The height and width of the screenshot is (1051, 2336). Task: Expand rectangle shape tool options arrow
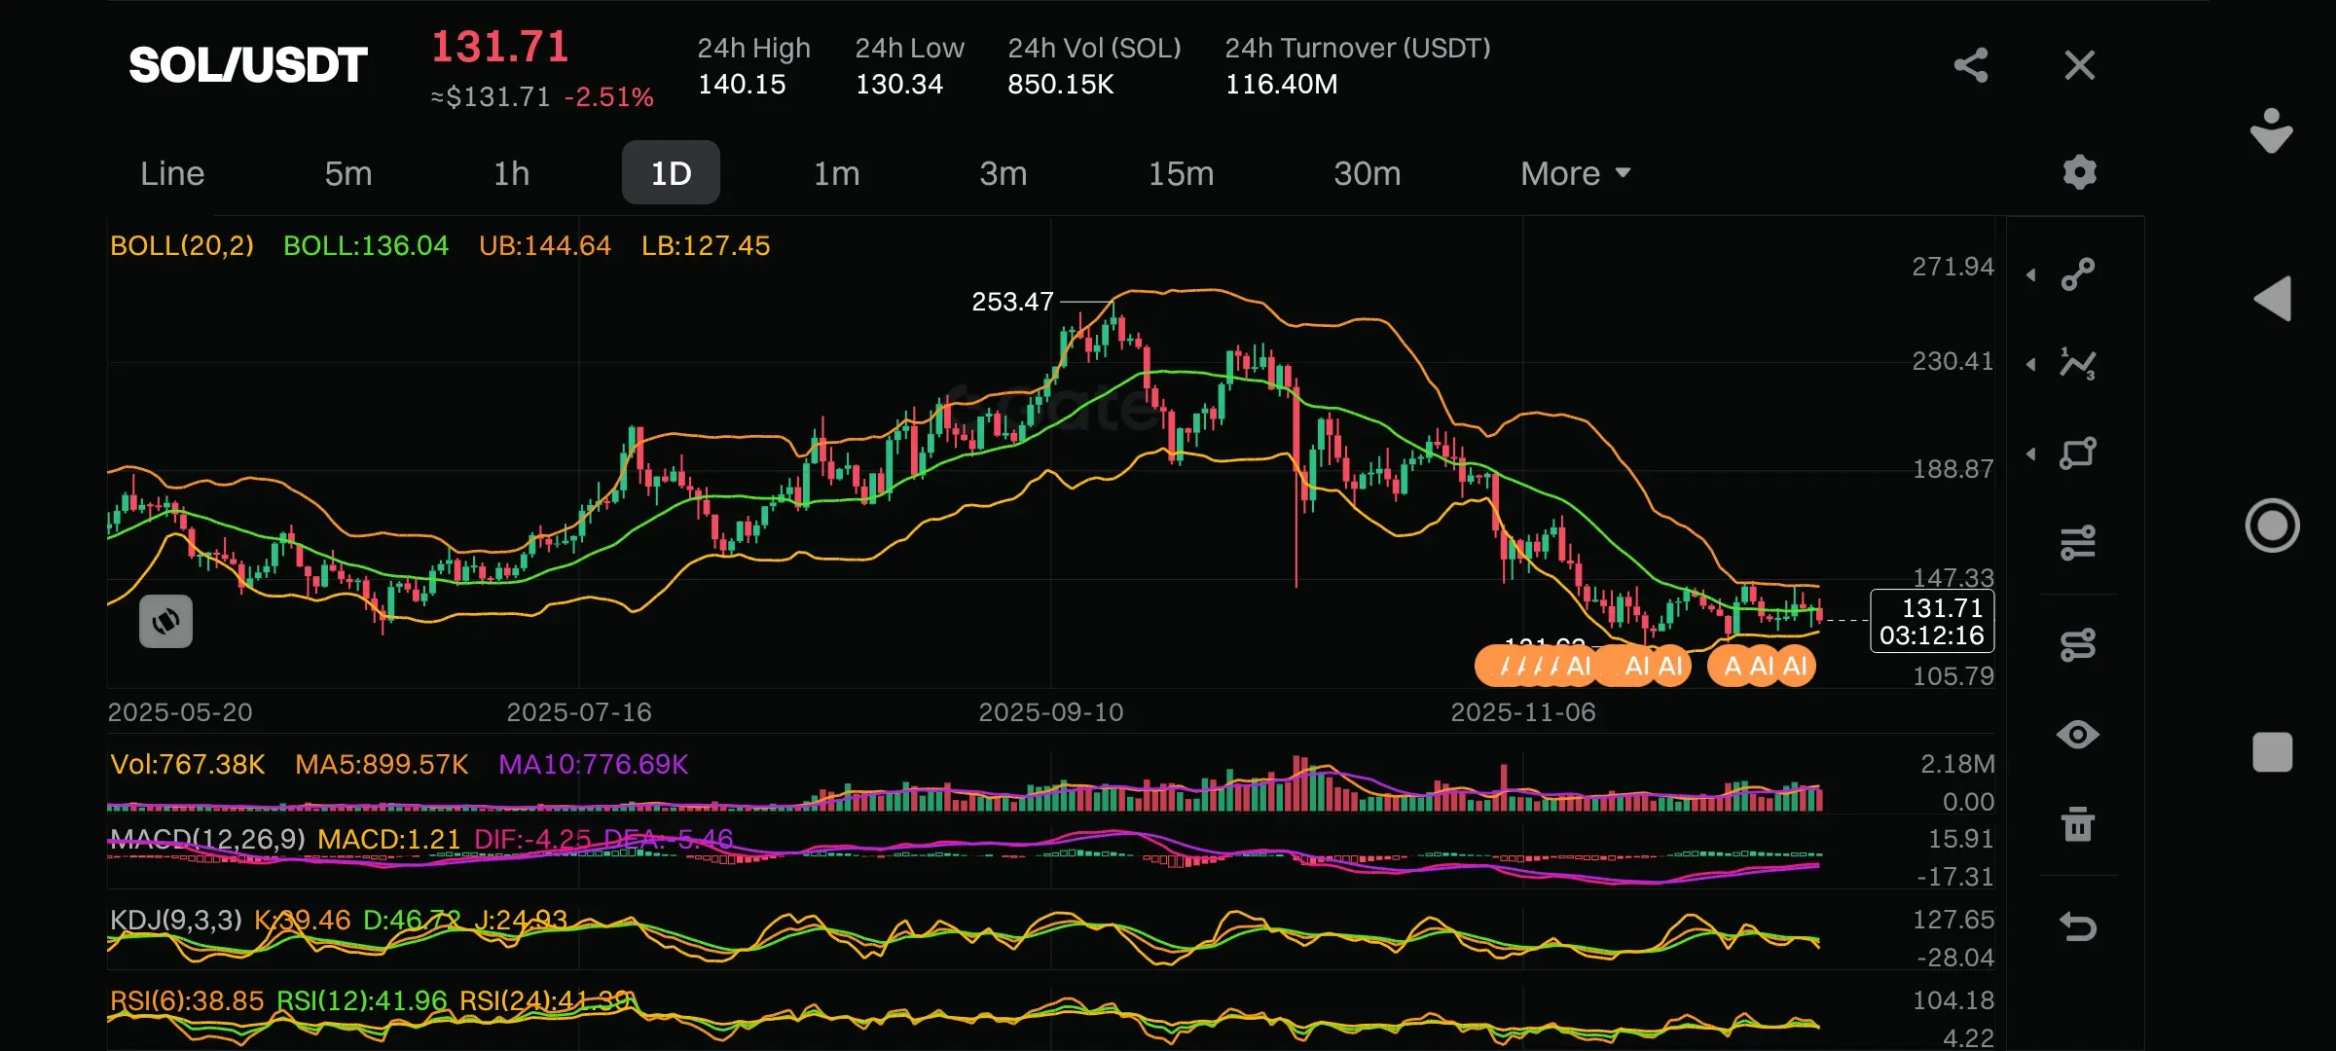coord(2031,454)
